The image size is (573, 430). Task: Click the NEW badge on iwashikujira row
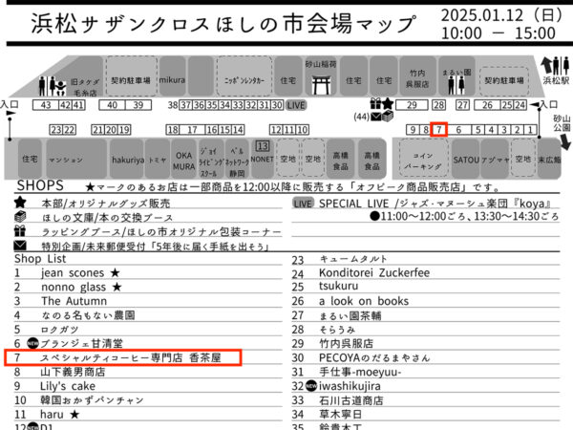click(x=311, y=386)
